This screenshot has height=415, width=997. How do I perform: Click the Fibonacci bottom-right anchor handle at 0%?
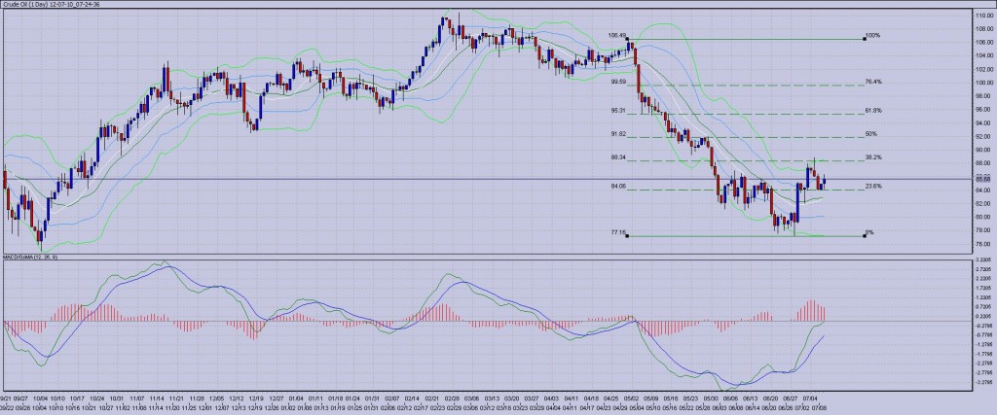pos(865,236)
